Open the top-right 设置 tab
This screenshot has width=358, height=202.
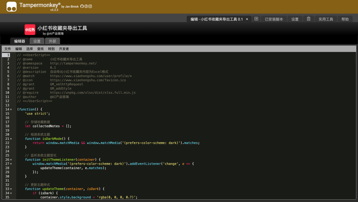[295, 19]
